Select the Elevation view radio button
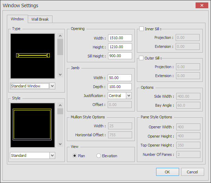This screenshot has height=183, width=211. tap(98, 156)
